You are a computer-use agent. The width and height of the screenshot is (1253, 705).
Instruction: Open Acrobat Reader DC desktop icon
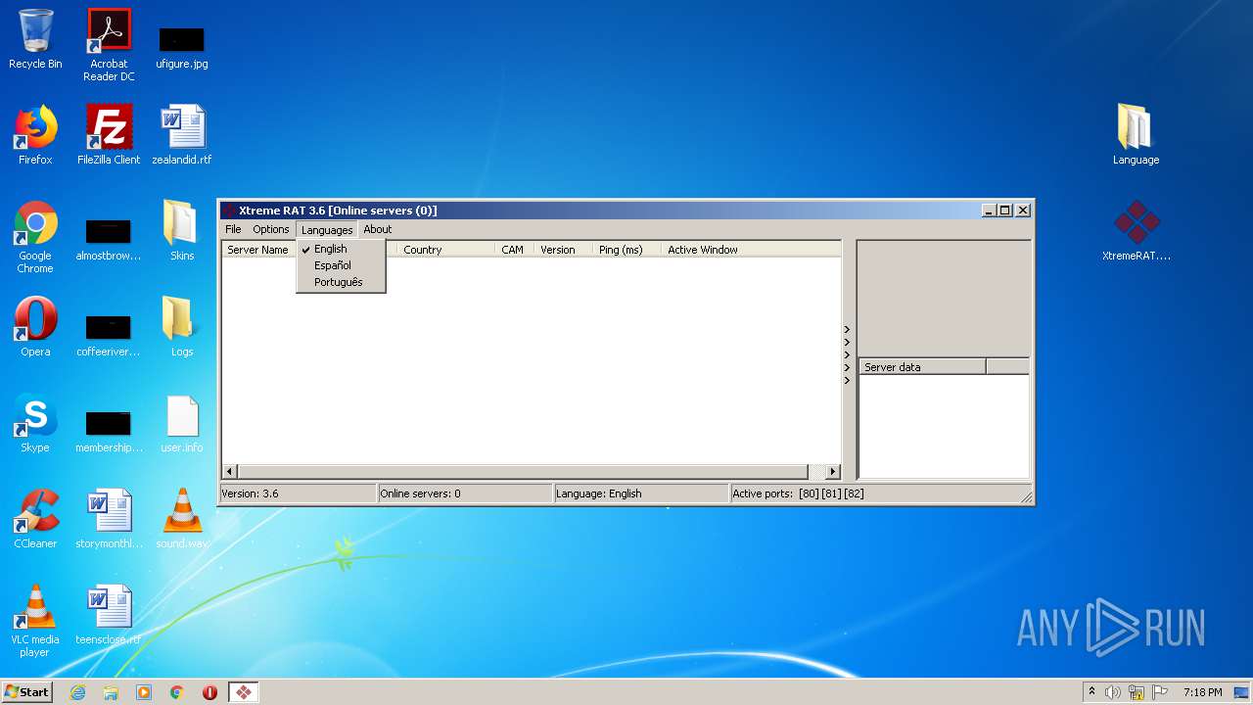point(109,45)
